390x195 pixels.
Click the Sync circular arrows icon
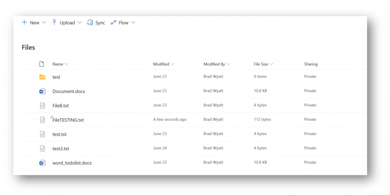[x=90, y=23]
